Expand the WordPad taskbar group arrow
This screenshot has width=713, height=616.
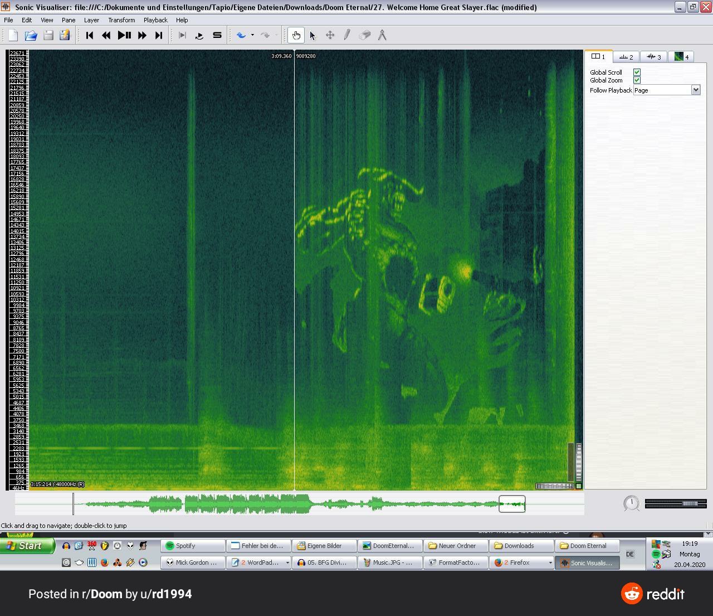point(287,562)
